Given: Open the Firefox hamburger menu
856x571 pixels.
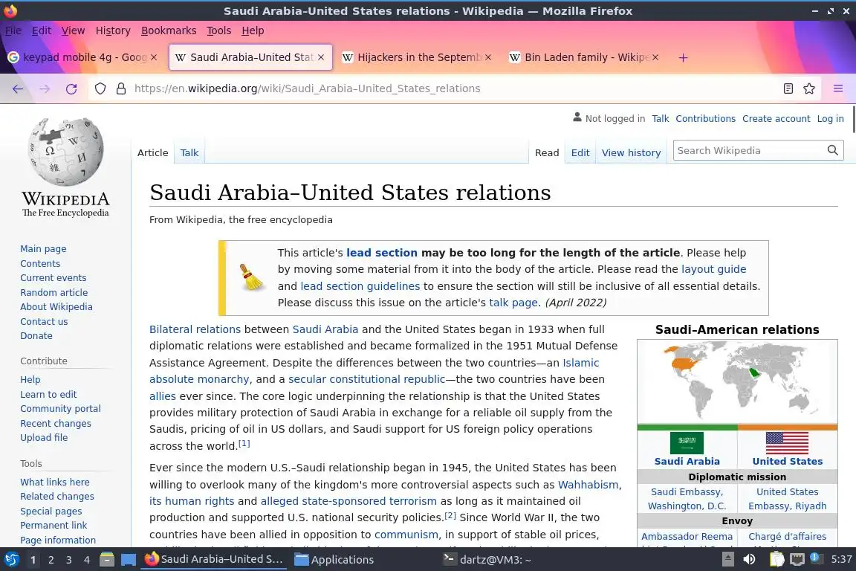Looking at the screenshot, I should pyautogui.click(x=838, y=88).
